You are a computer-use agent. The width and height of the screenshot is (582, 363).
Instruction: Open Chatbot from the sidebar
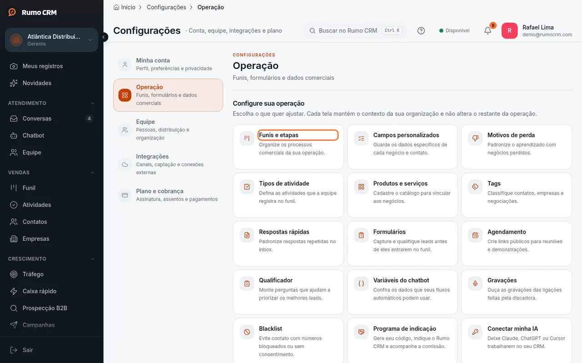point(51,135)
